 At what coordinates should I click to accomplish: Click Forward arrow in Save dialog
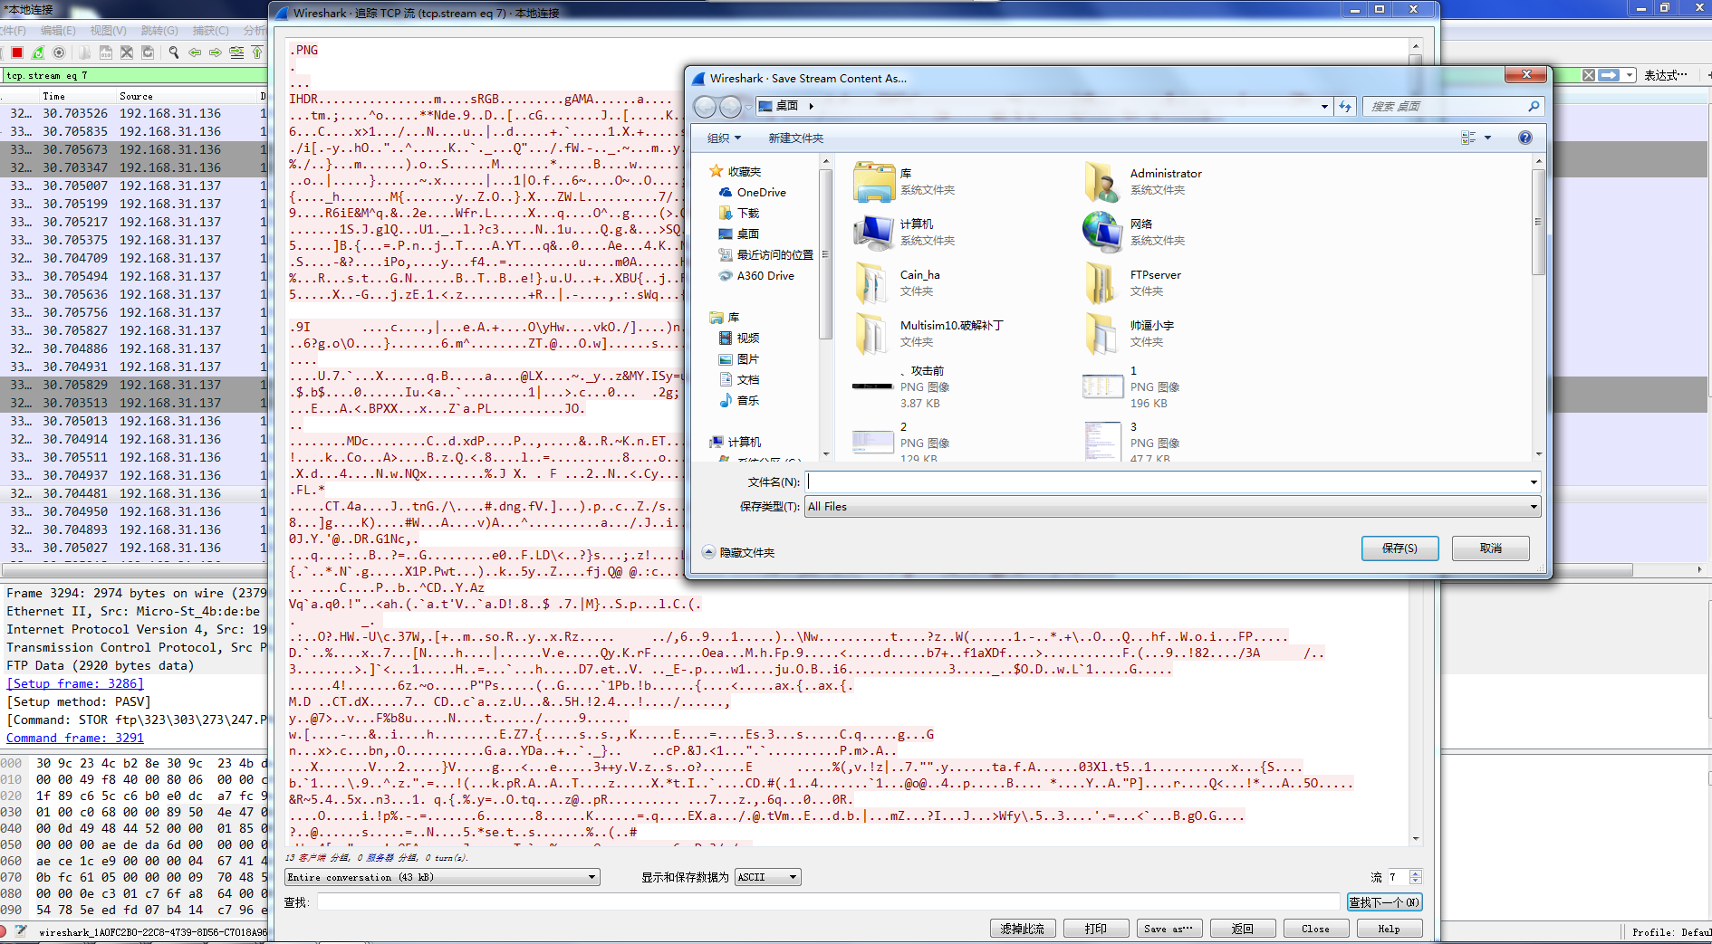tap(730, 107)
